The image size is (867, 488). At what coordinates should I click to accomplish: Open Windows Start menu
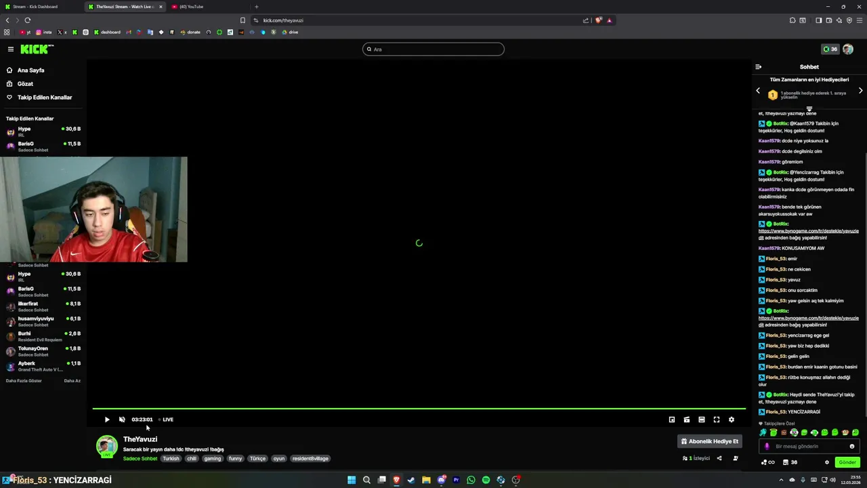click(x=352, y=480)
